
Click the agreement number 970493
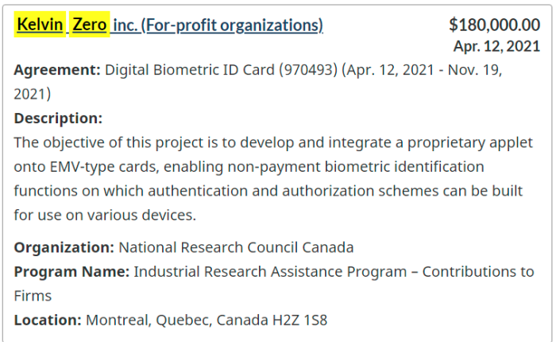(308, 70)
